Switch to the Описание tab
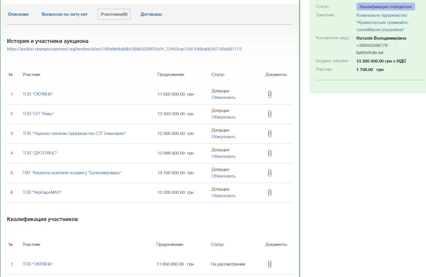 (x=18, y=14)
